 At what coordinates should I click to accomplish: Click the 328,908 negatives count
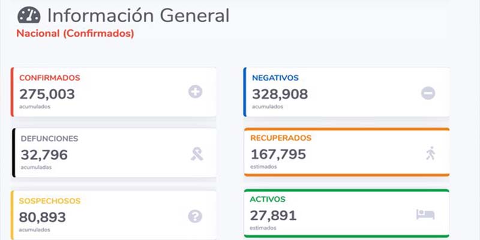click(280, 94)
